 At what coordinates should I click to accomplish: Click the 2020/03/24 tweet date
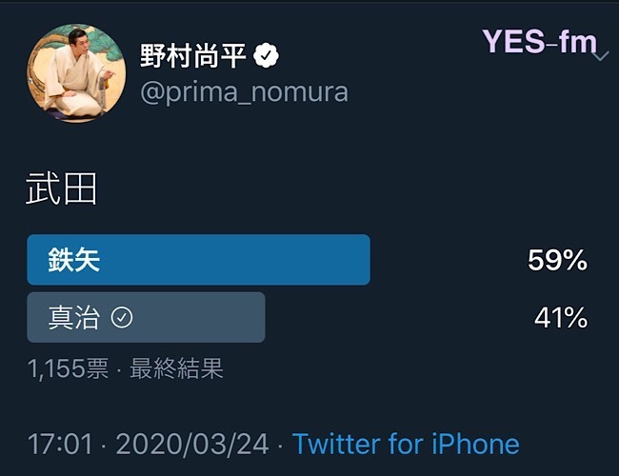point(192,444)
